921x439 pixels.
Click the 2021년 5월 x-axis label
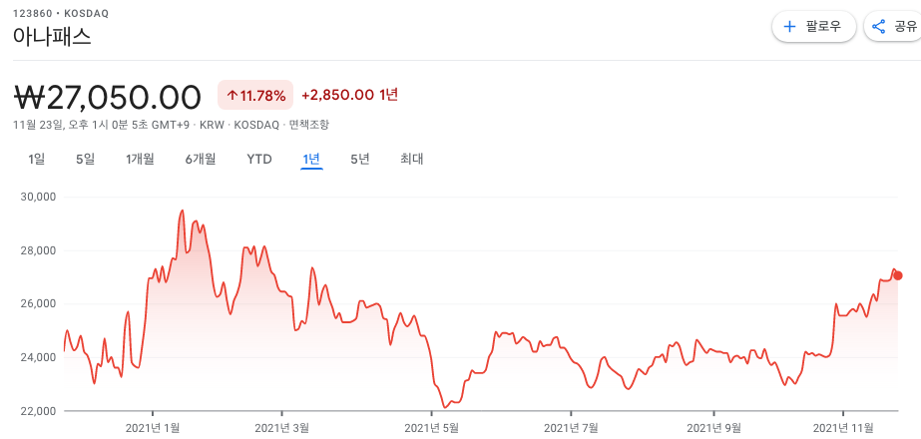click(432, 428)
